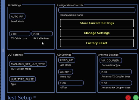
Task: Click the Level Mode label
Action: click(17, 21)
